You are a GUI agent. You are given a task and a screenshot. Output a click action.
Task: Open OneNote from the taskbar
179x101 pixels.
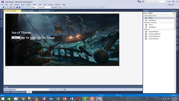[44, 99]
